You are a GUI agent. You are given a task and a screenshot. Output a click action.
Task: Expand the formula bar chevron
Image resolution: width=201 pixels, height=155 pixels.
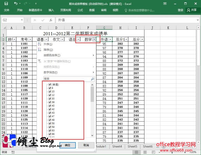click(x=198, y=20)
